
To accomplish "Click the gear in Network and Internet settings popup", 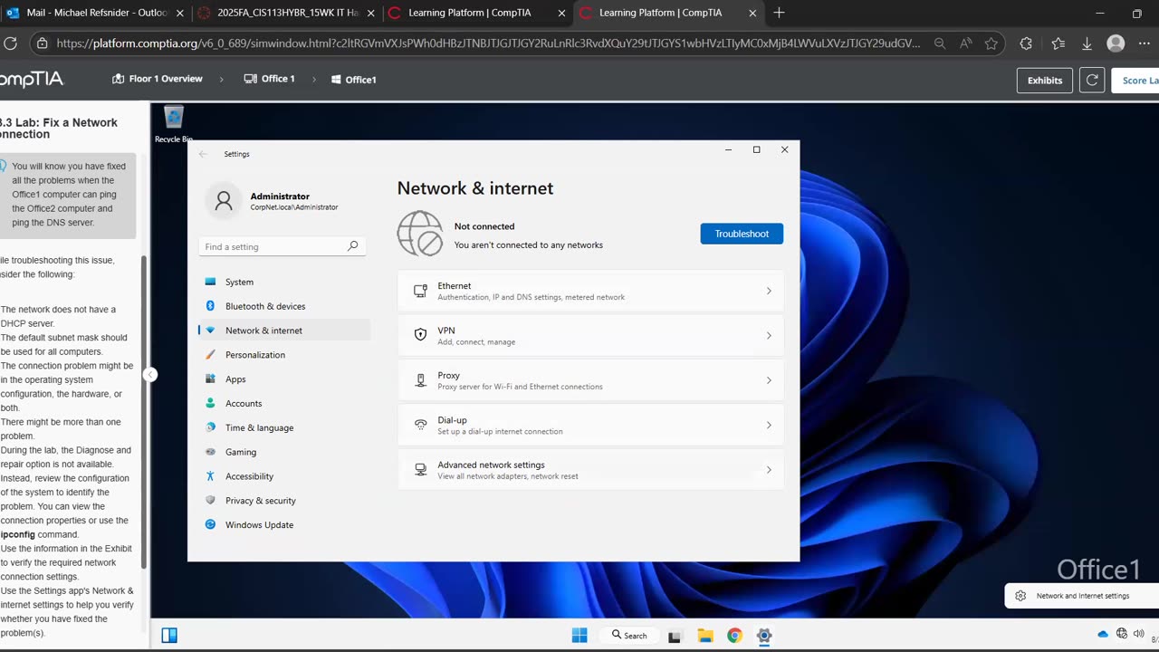I will pos(1020,596).
